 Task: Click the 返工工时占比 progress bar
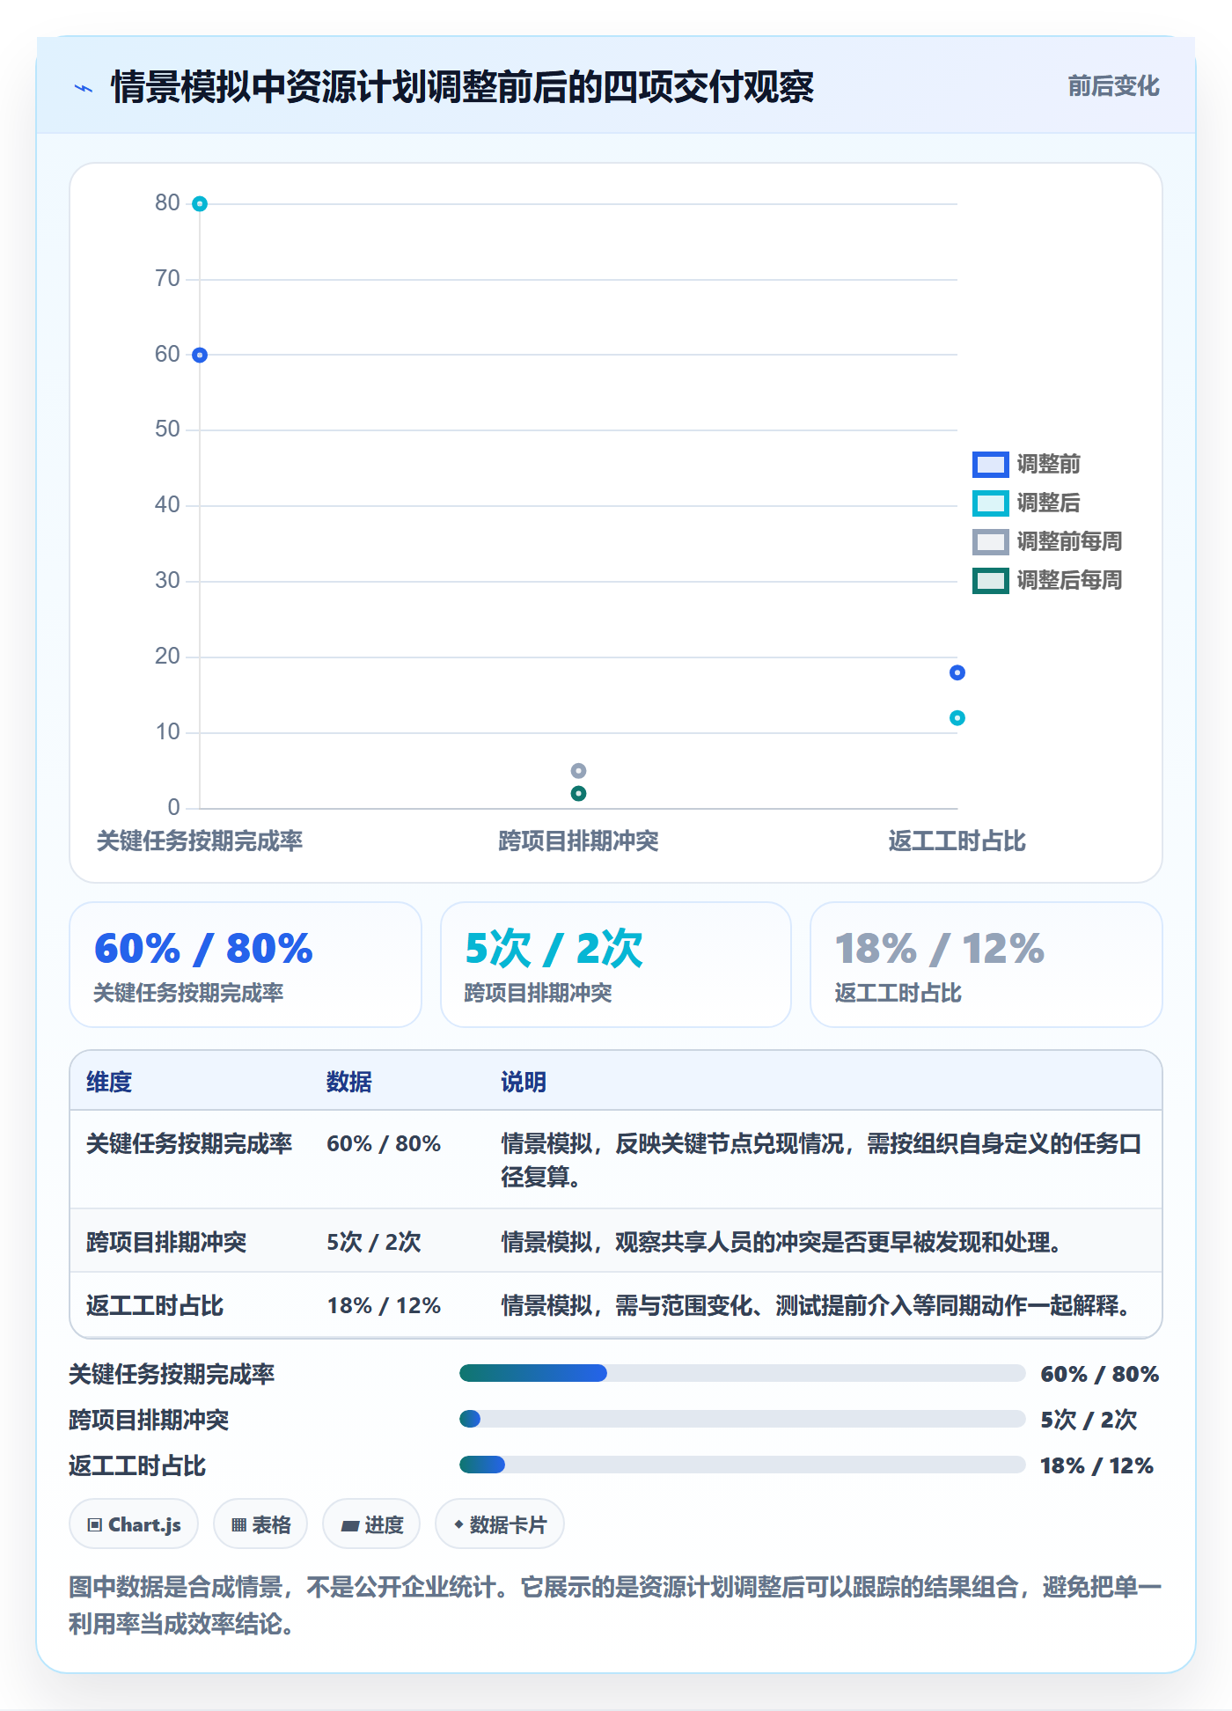pos(743,1465)
